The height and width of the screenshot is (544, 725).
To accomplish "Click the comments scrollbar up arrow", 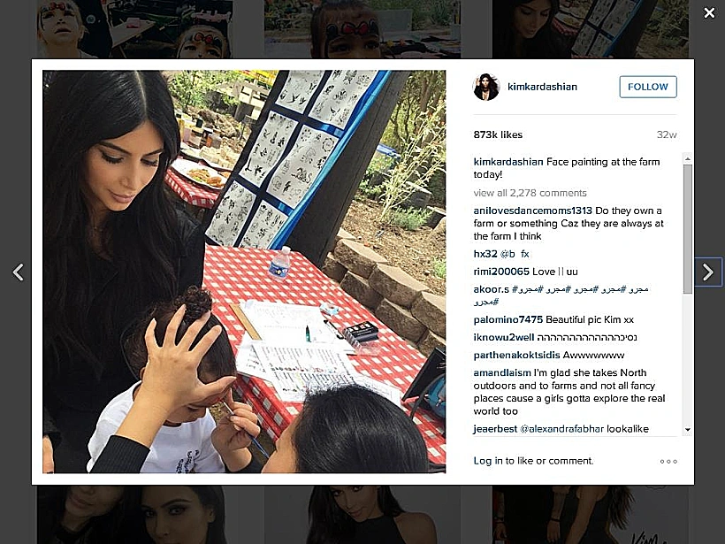I will point(688,158).
